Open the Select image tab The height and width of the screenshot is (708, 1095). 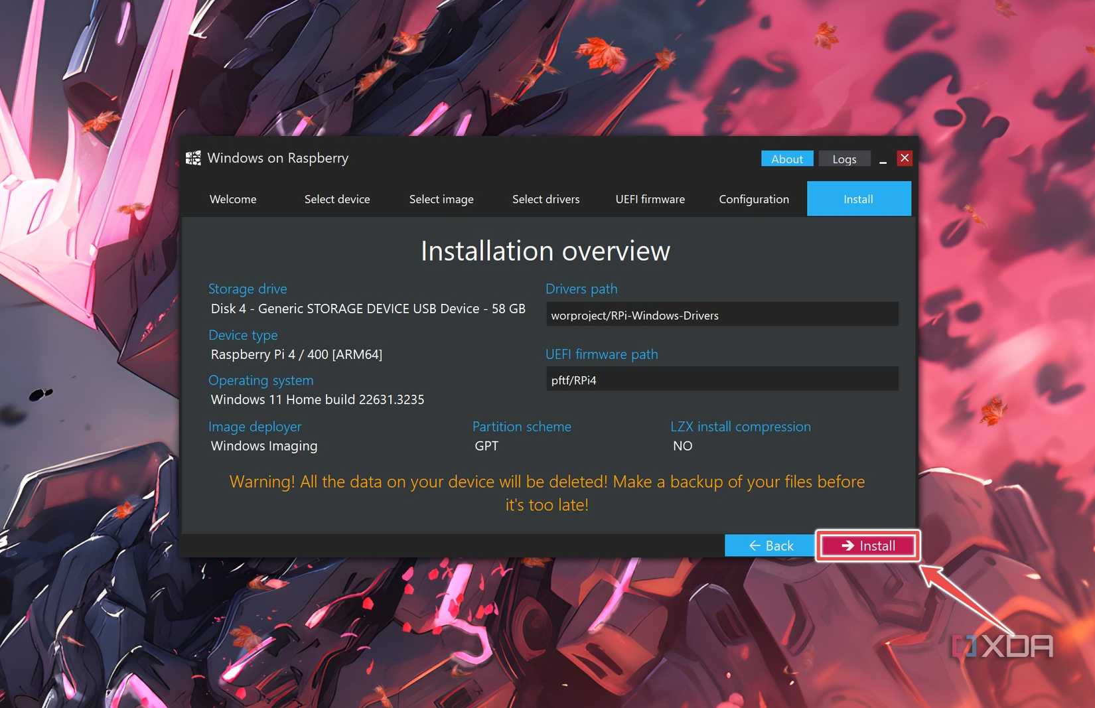click(x=441, y=198)
